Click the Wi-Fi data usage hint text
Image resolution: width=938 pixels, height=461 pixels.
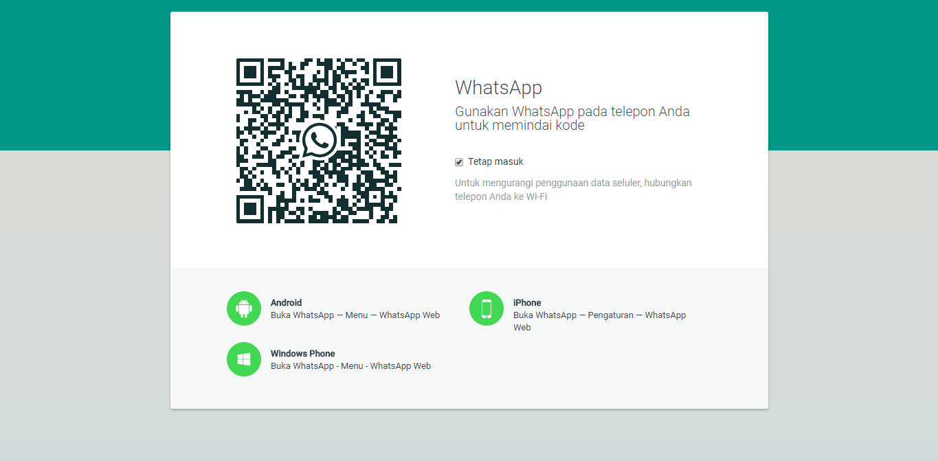[573, 190]
